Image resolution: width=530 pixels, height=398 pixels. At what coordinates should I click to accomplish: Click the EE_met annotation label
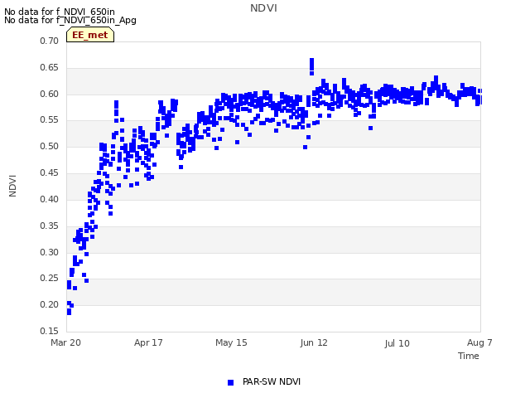(x=90, y=35)
